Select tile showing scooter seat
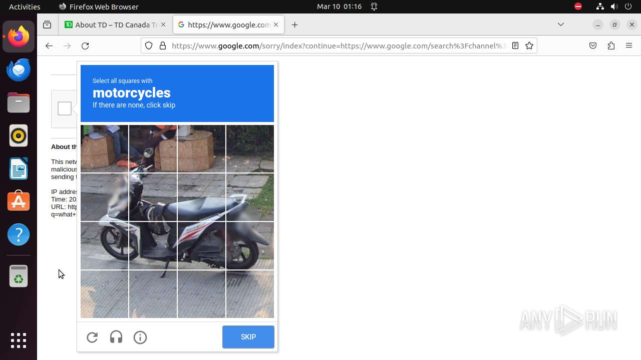641x360 pixels. point(202,197)
